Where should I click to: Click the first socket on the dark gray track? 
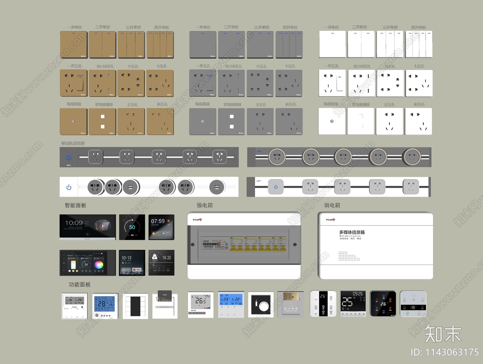pyautogui.click(x=95, y=157)
